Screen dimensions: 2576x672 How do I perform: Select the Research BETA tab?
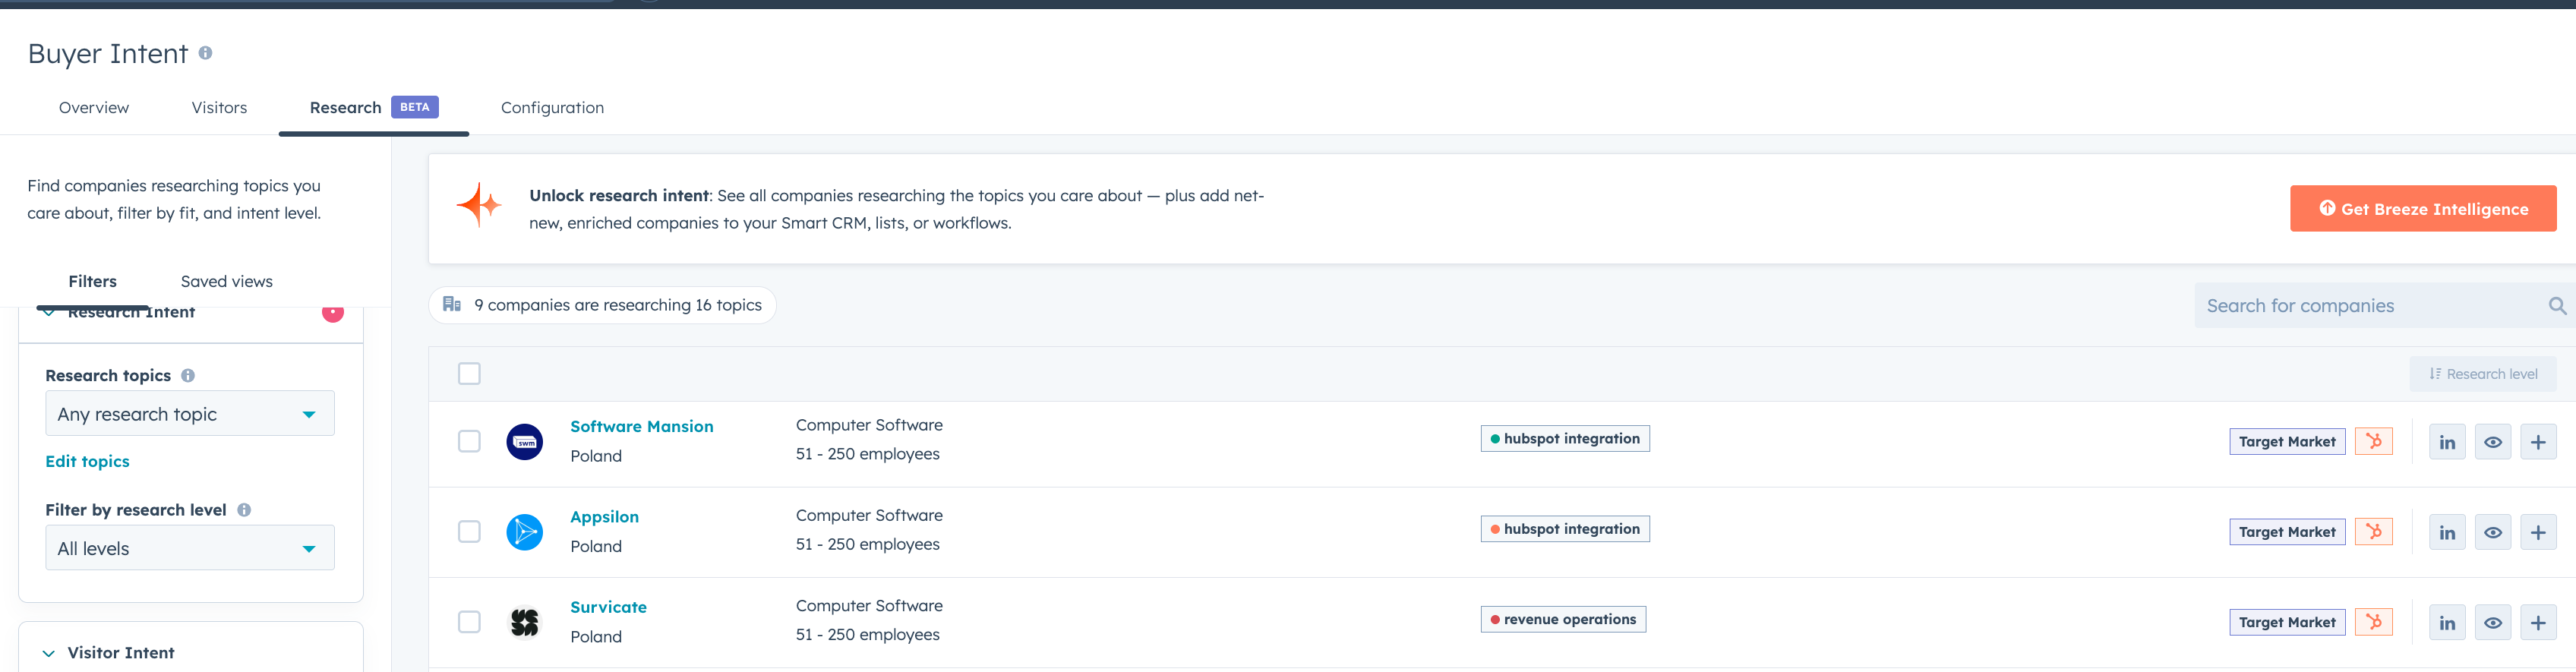(374, 107)
